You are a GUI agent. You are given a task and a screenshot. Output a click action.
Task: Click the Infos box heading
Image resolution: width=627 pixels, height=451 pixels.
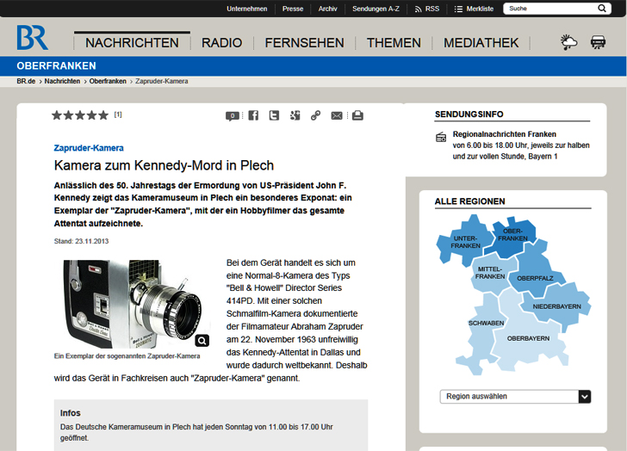pos(71,413)
